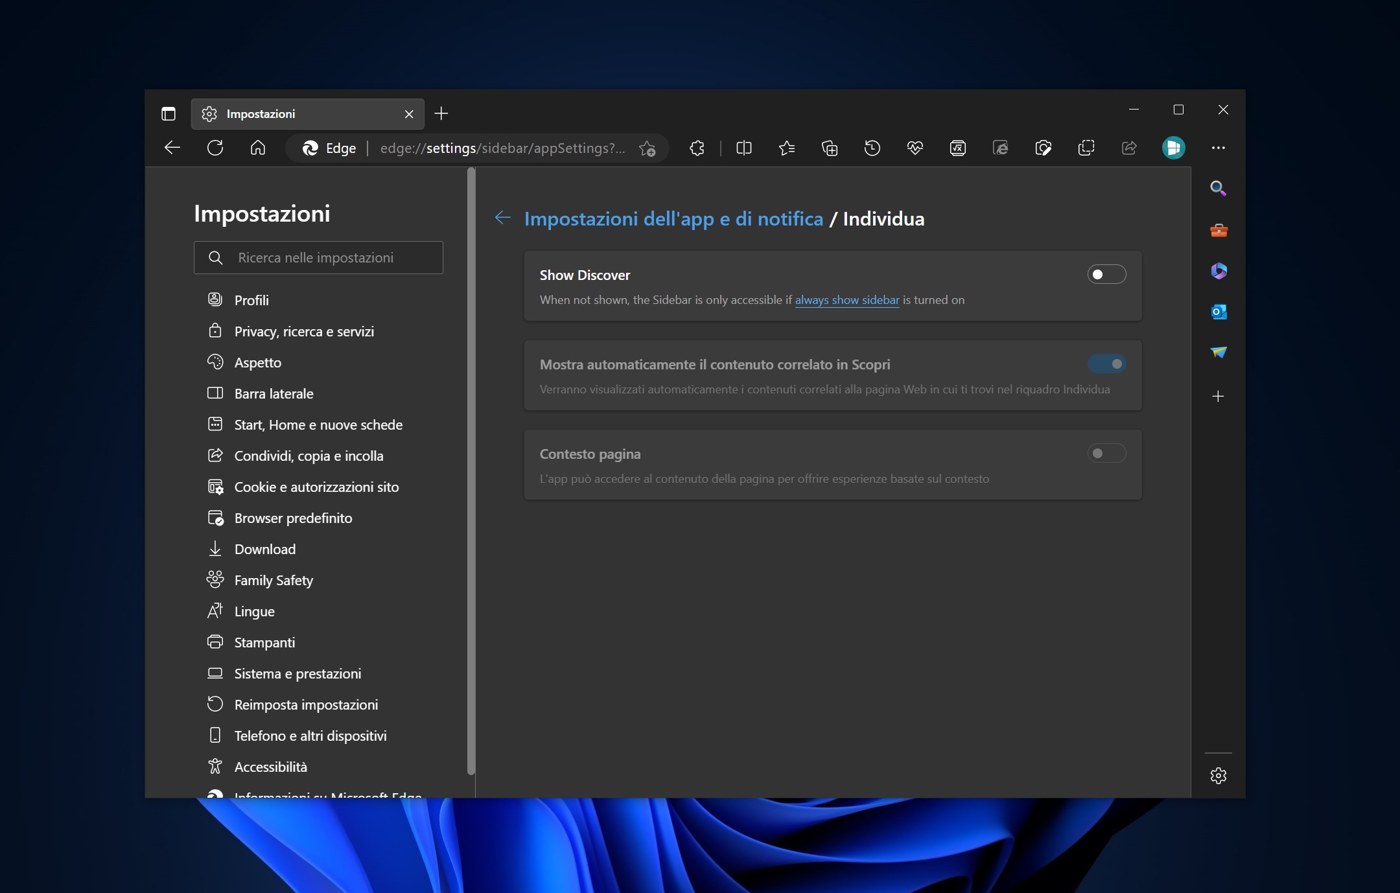Open the Home button in toolbar
Viewport: 1400px width, 893px height.
point(258,148)
